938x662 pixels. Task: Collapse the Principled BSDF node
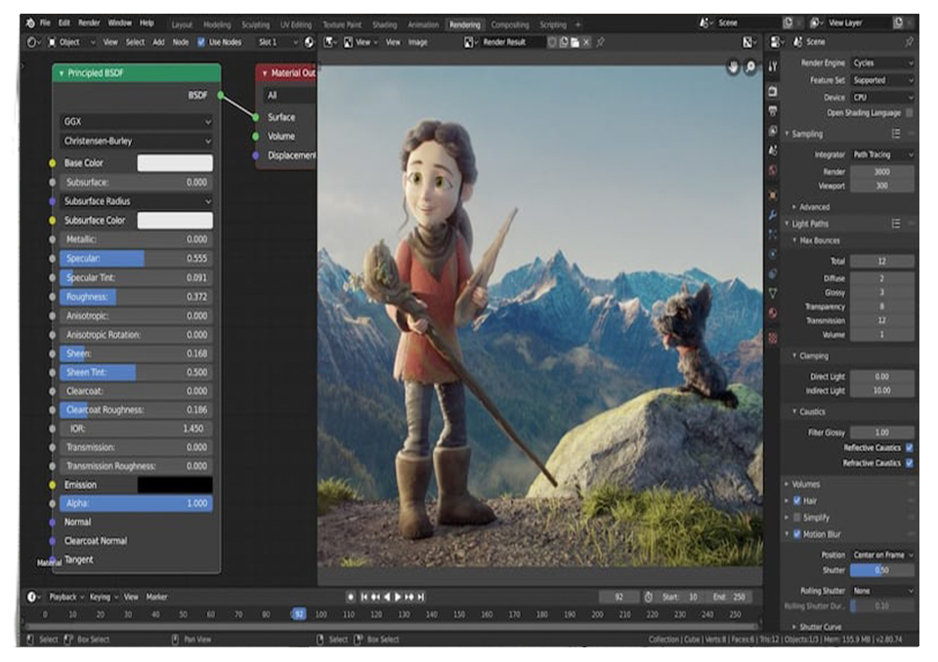click(x=62, y=73)
